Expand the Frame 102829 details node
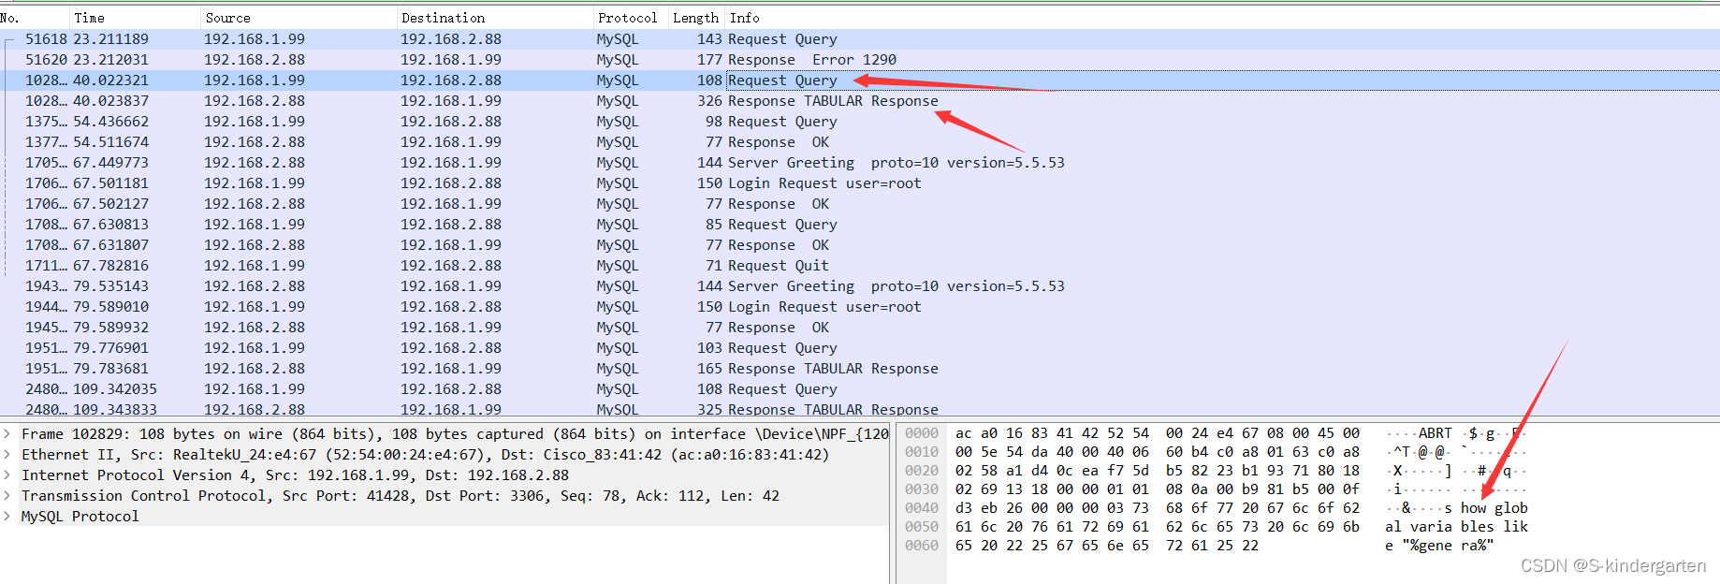This screenshot has height=584, width=1720. pyautogui.click(x=7, y=434)
